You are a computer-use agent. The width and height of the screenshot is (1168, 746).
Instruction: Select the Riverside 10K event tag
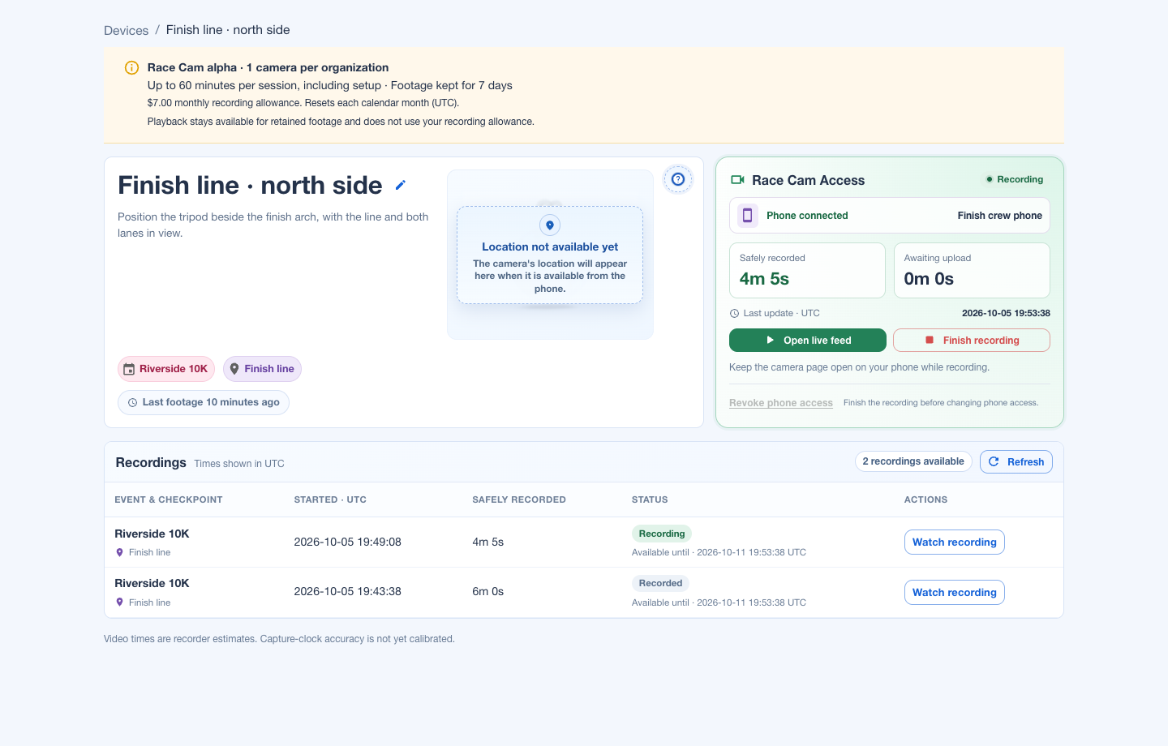coord(166,369)
